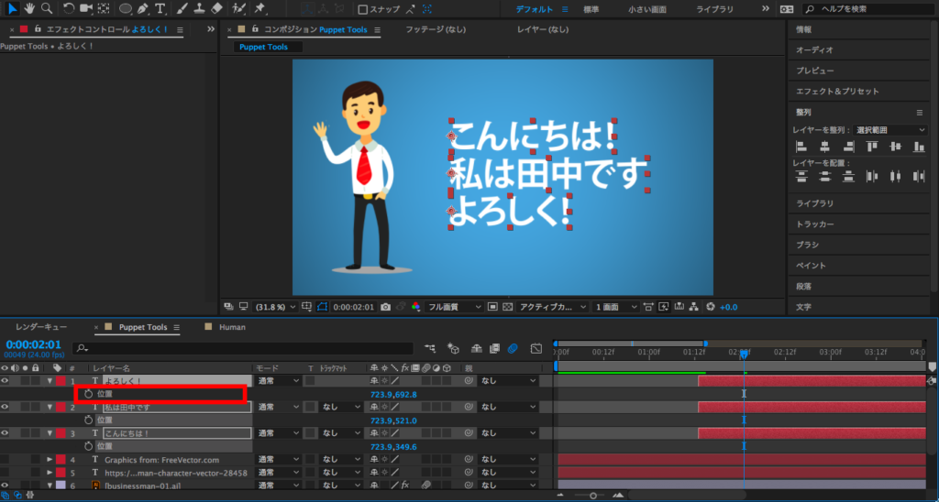
Task: Open the フル画質 resolution dropdown
Action: (455, 307)
